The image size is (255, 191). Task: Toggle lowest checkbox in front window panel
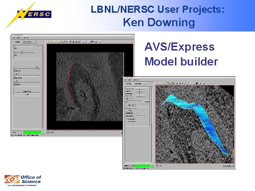(x=127, y=121)
